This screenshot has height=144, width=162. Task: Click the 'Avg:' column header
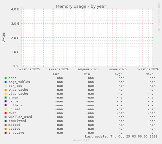click(119, 74)
